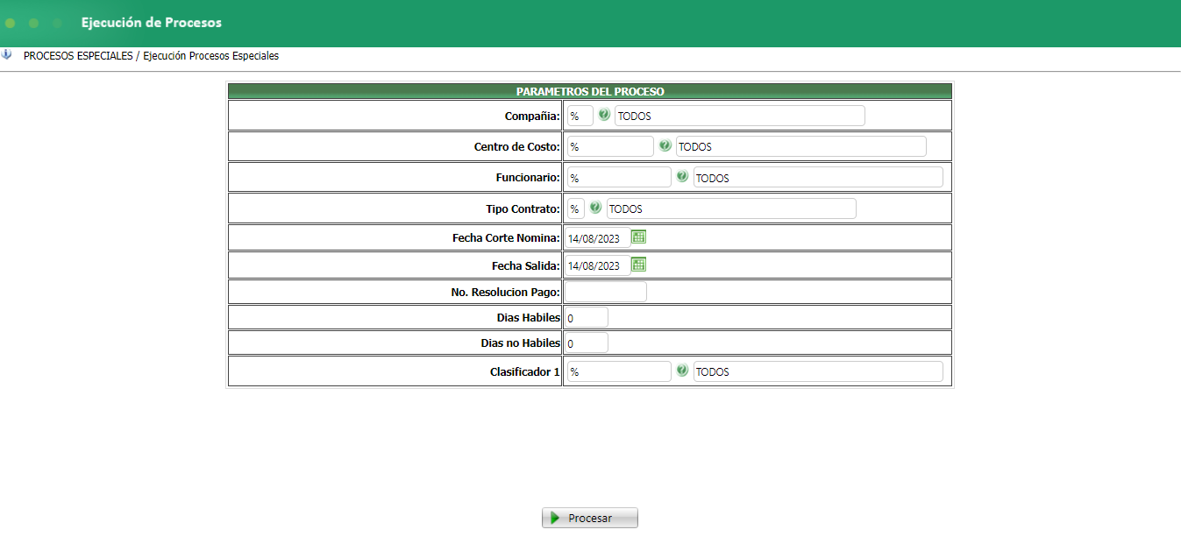Click the Dias Habiles value field
The image size is (1181, 558).
pos(587,317)
